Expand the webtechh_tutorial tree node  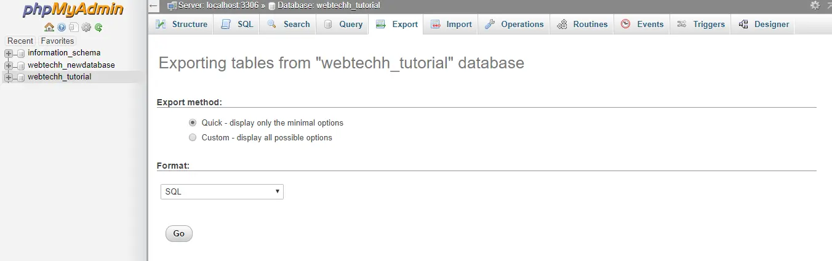tap(9, 77)
